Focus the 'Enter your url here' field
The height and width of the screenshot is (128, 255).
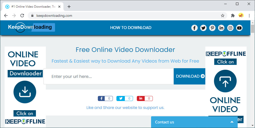(x=109, y=76)
